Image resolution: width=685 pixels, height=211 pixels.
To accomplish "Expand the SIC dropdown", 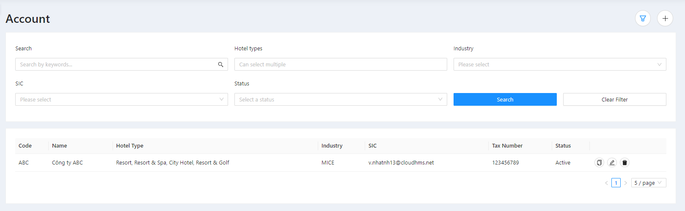I will 121,100.
